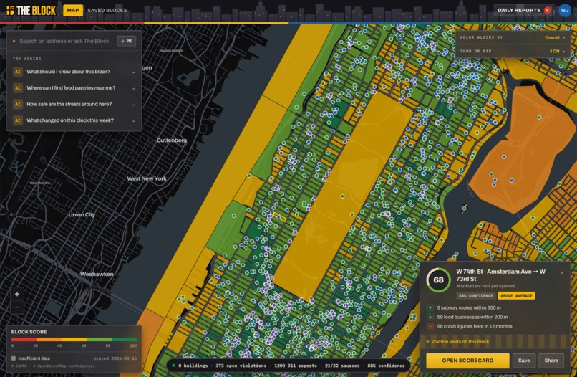Ask 'How safe are the streets around here?'

74,104
